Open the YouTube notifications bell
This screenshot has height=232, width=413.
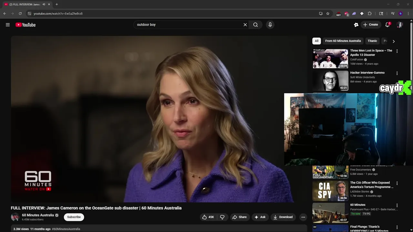tap(388, 25)
